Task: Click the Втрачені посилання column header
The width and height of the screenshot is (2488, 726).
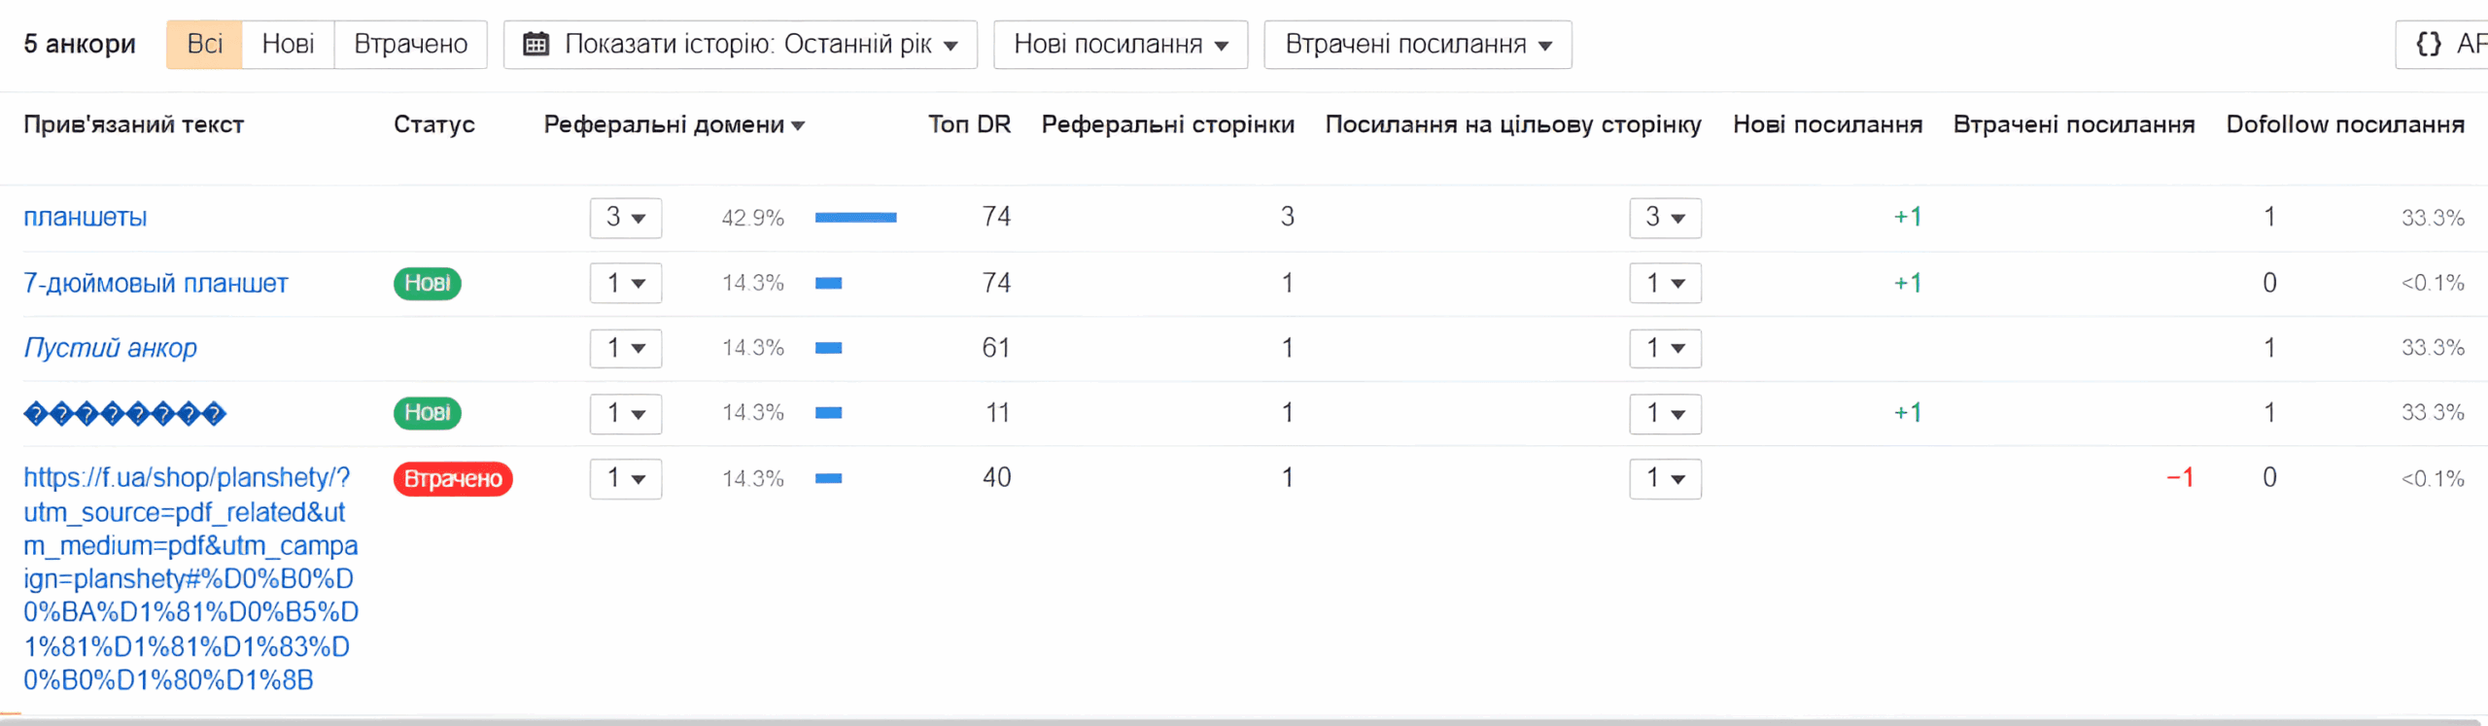Action: point(2074,124)
